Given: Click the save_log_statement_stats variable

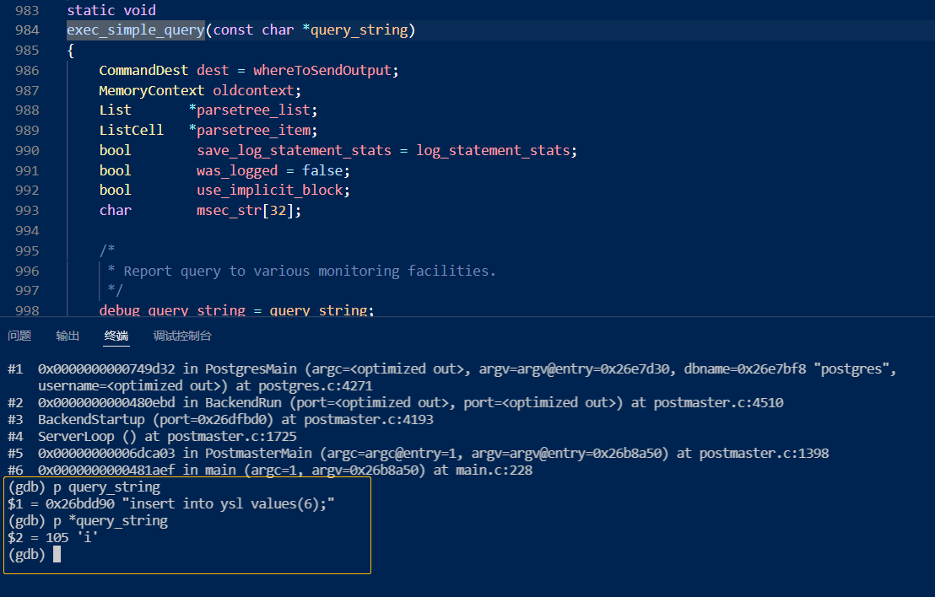Looking at the screenshot, I should click(294, 151).
